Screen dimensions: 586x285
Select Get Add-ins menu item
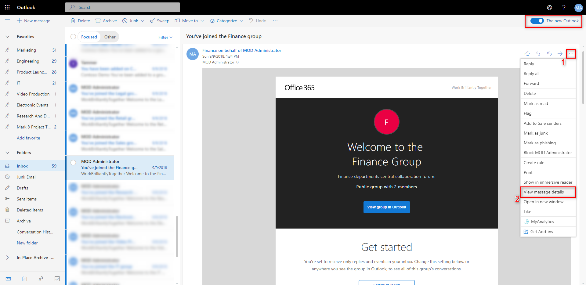click(x=548, y=232)
